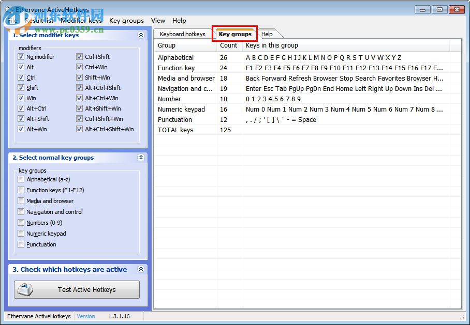Switch to the Help tab

click(x=267, y=34)
